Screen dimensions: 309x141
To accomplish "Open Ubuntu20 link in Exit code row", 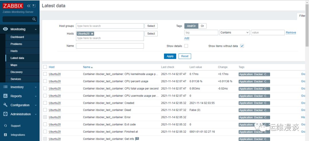I will click(55, 124).
